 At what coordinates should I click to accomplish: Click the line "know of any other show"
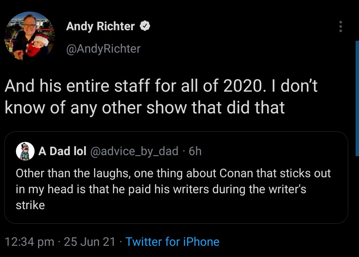[x=144, y=107]
